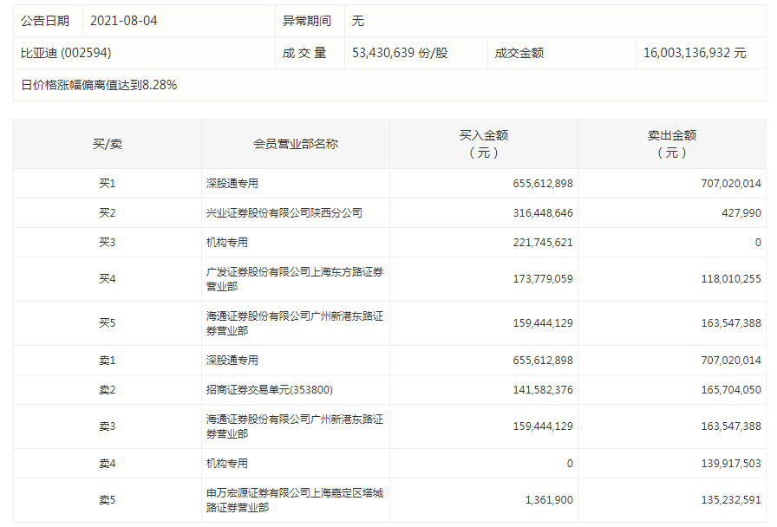This screenshot has width=777, height=527.
Task: Click 机构专用 in the 买3 row
Action: 227,243
